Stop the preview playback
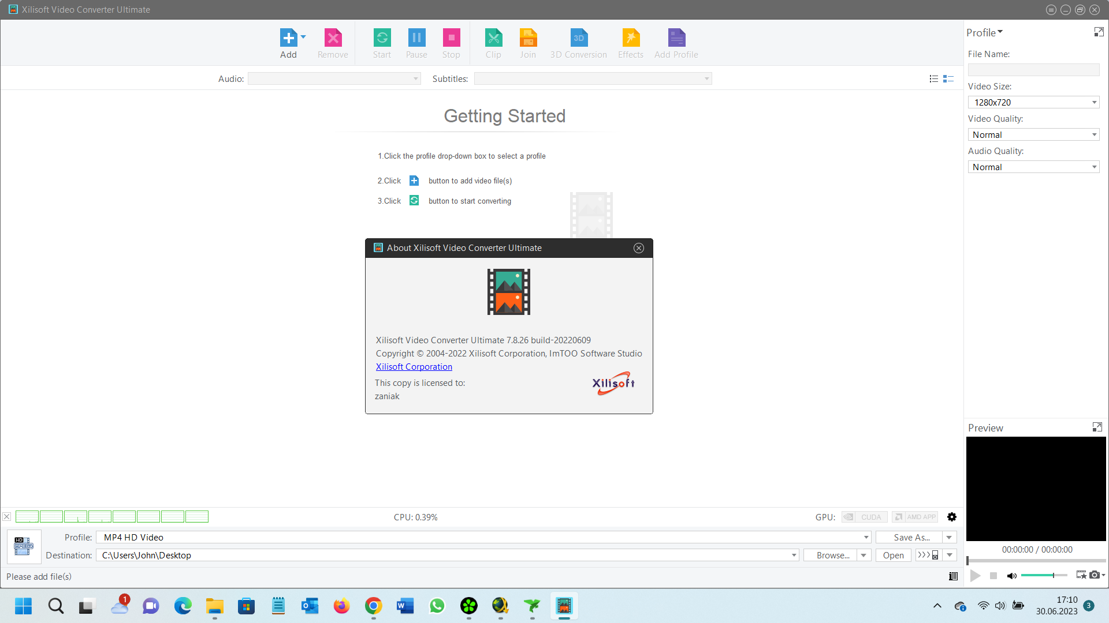Viewport: 1109px width, 623px height. [993, 575]
